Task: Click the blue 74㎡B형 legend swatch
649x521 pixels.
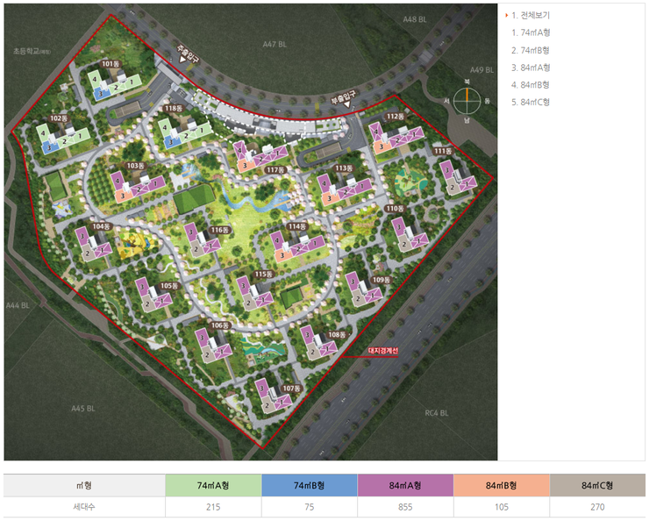Action: [x=309, y=486]
